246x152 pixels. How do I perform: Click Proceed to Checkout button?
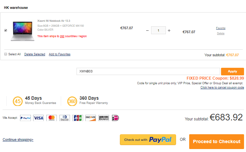pos(216,141)
